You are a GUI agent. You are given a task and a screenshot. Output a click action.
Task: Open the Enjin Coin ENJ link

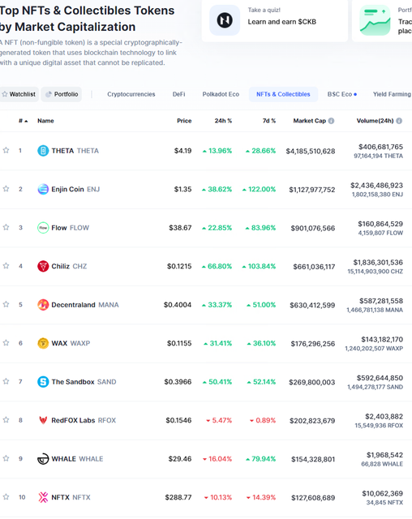click(x=75, y=189)
